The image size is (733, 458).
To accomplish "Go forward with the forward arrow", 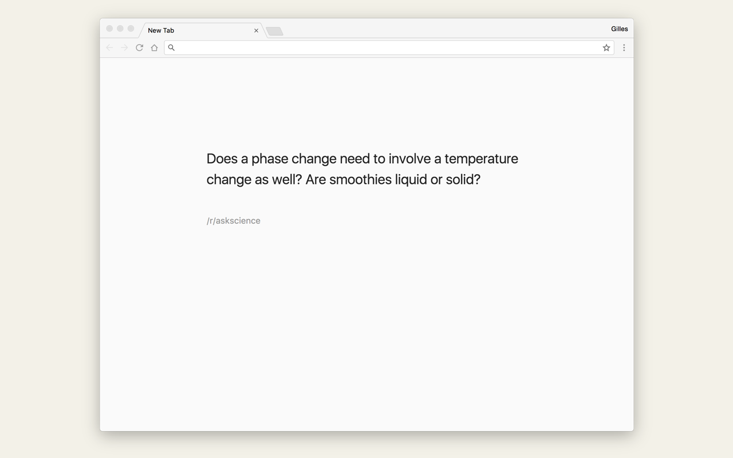I will 124,48.
